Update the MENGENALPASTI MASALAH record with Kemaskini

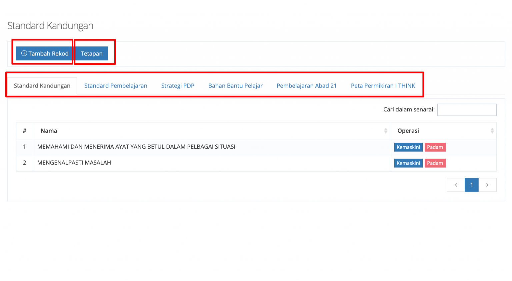pyautogui.click(x=408, y=163)
